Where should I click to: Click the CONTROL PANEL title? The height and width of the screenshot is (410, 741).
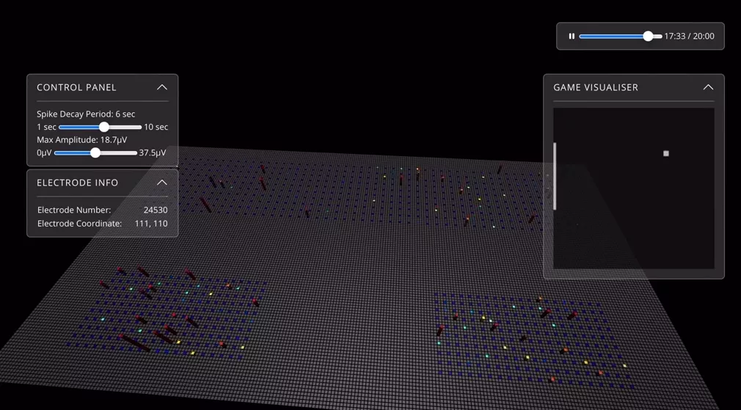pyautogui.click(x=76, y=87)
